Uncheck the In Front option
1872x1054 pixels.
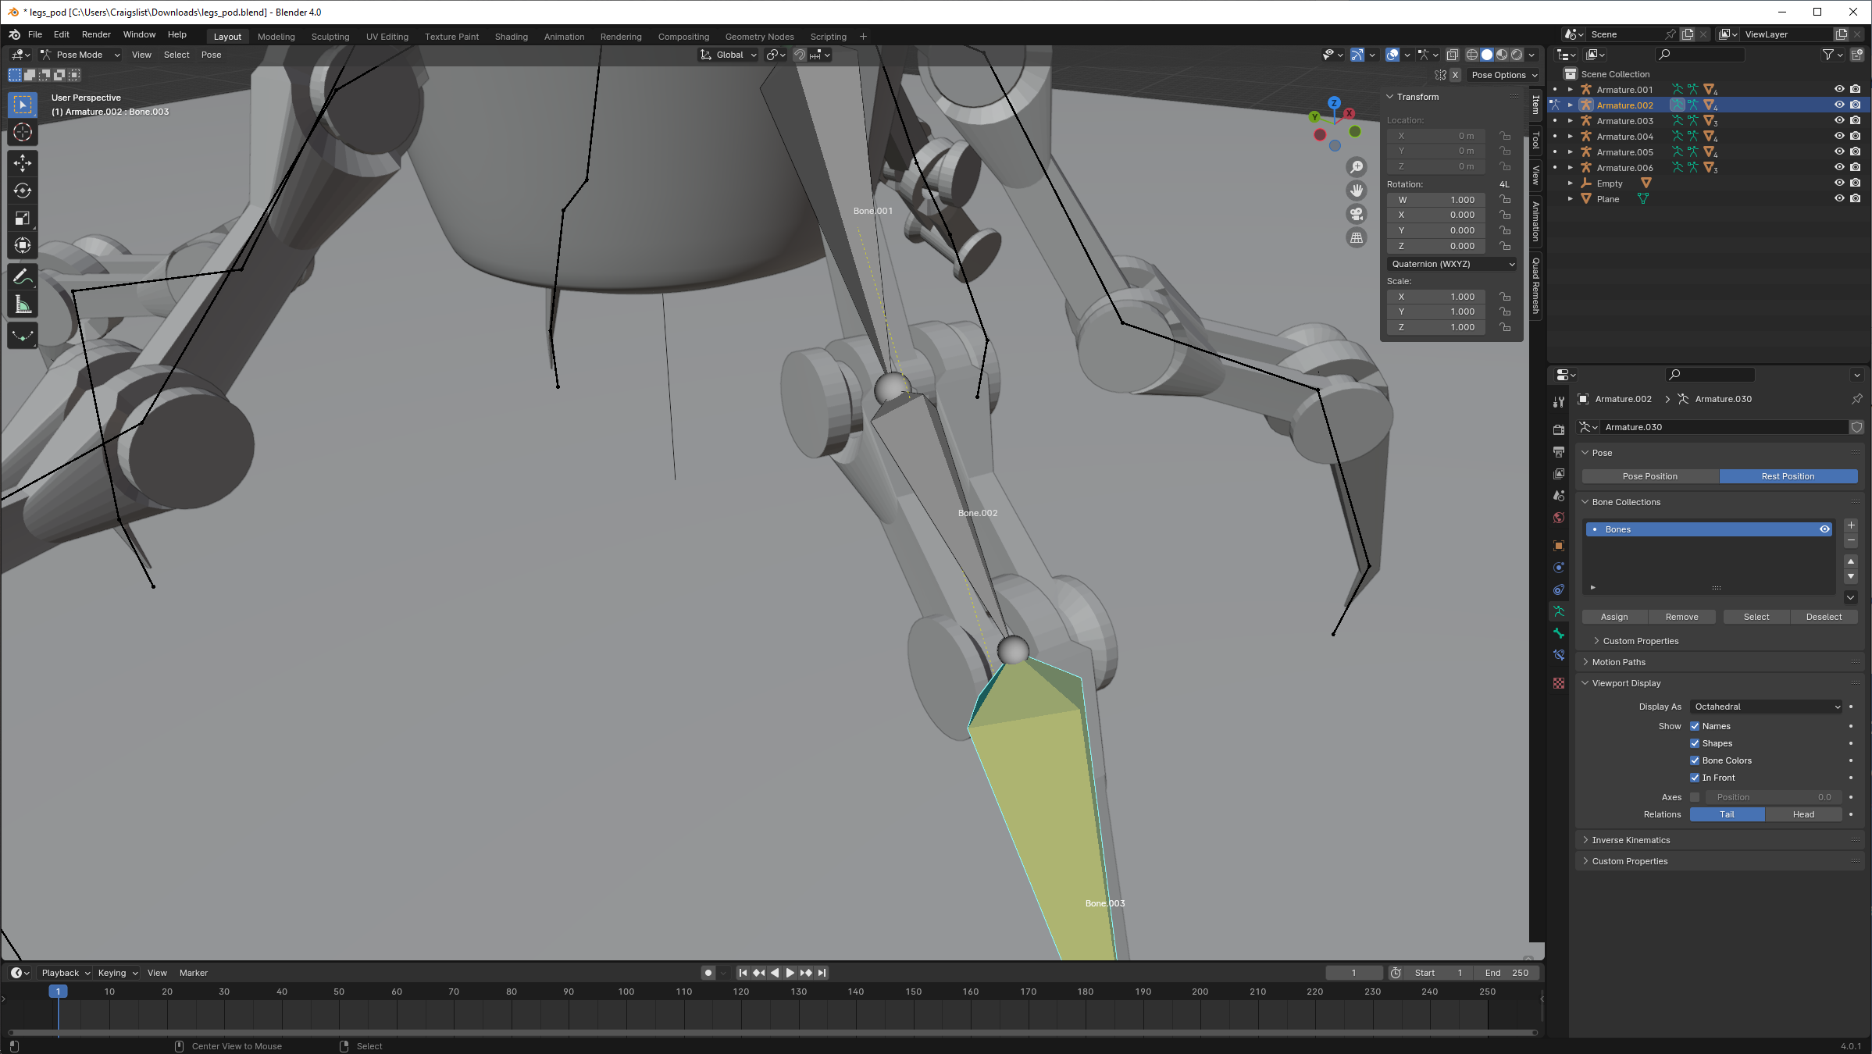click(1695, 778)
